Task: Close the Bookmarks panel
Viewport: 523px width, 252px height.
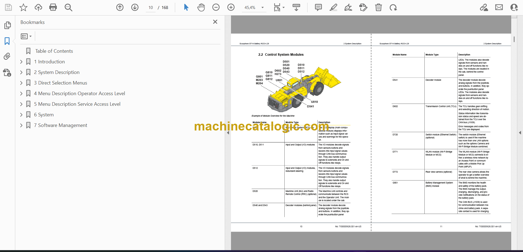Action: [215, 22]
